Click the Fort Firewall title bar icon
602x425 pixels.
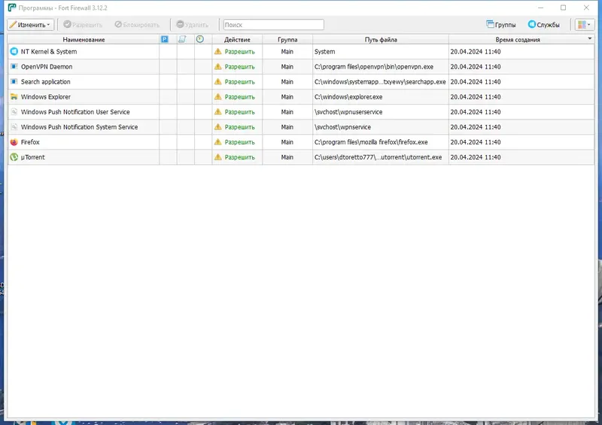pos(12,8)
